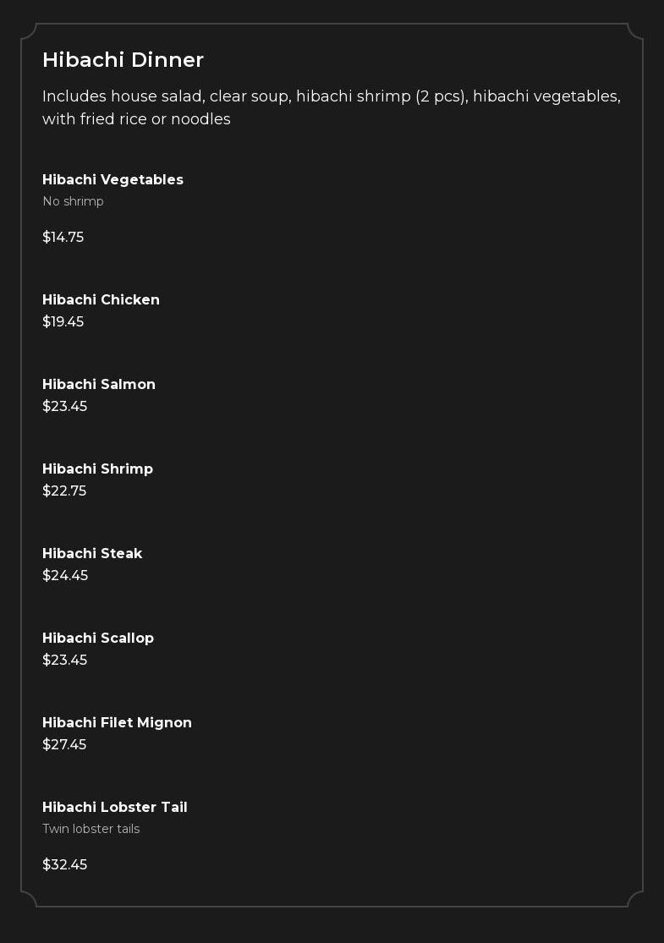Open the Hibachi Lobster Tail item

[x=115, y=807]
